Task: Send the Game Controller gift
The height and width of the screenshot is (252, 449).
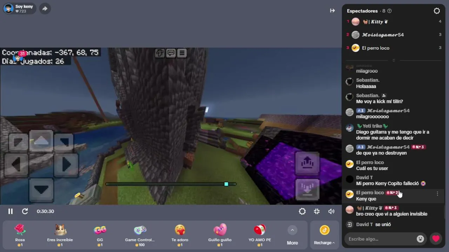Action: coord(140,235)
